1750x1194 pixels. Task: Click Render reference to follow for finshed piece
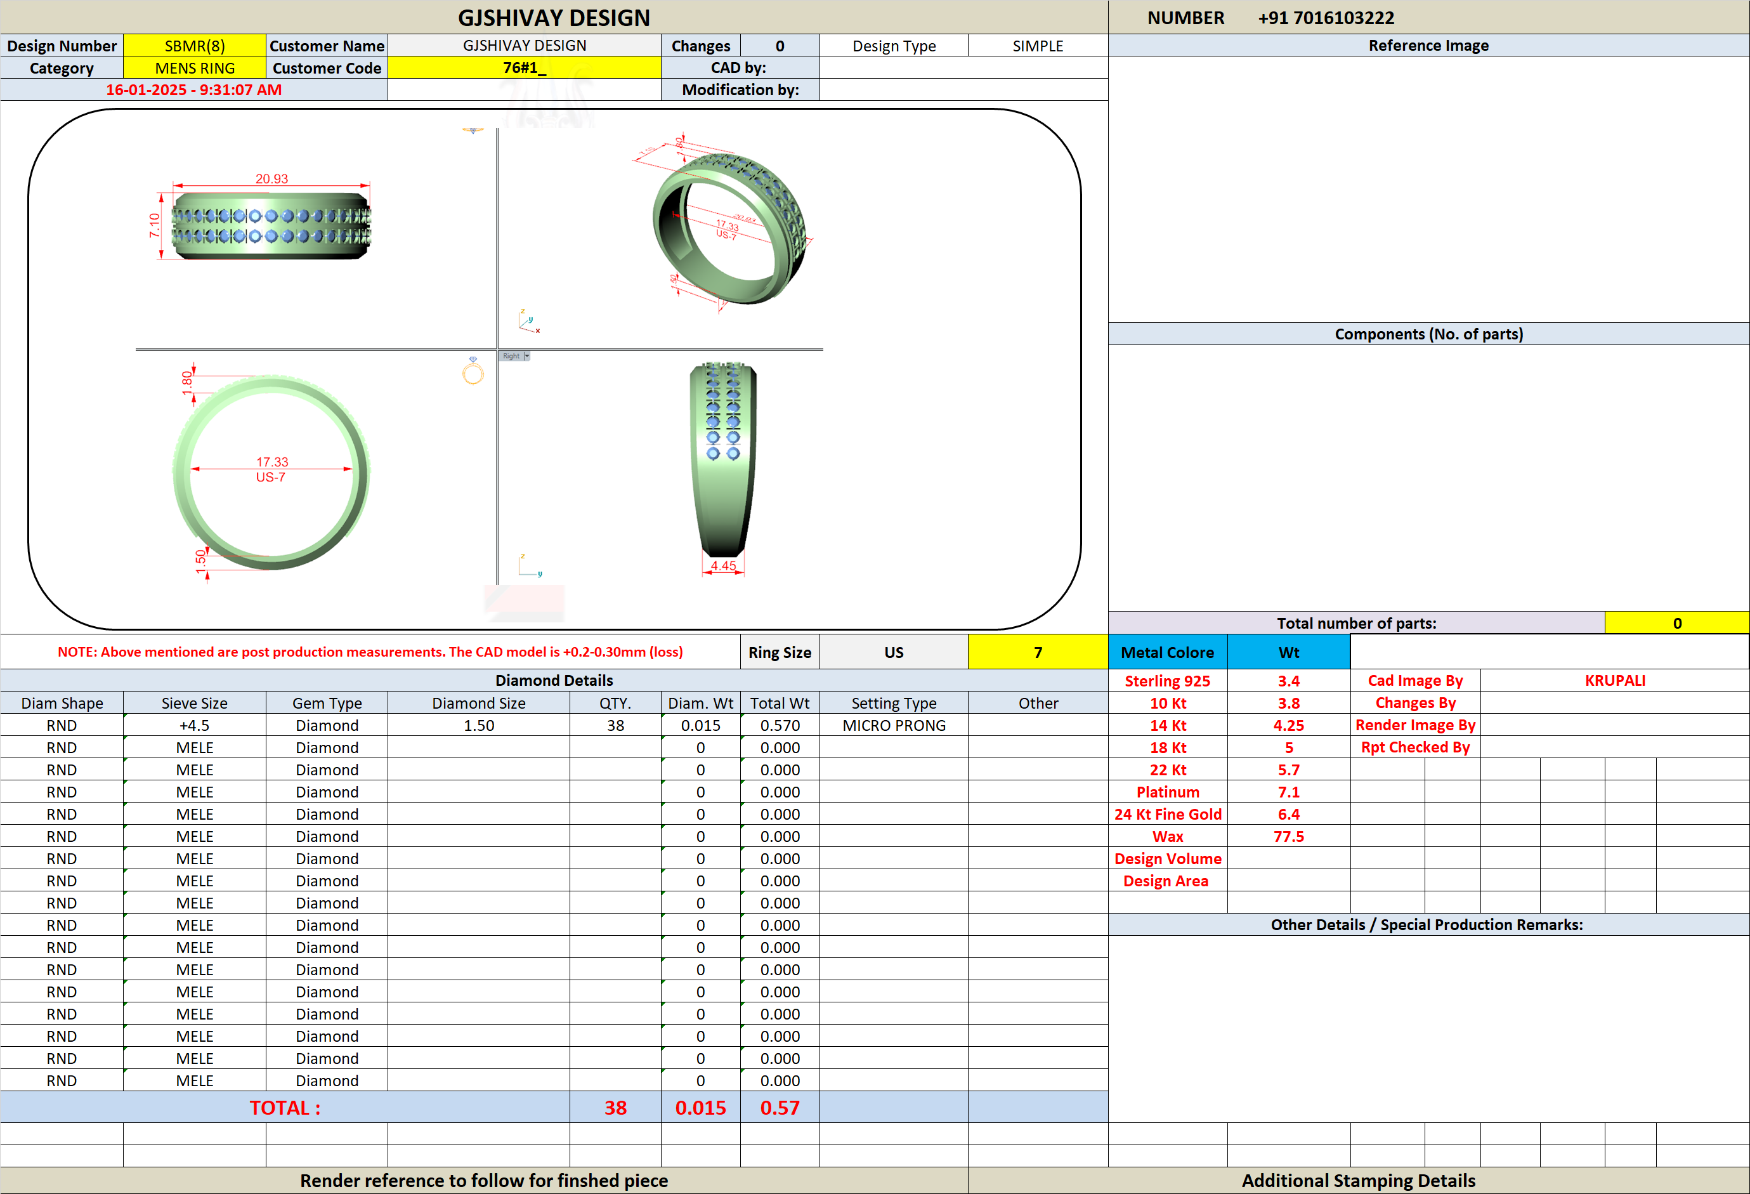coord(483,1181)
